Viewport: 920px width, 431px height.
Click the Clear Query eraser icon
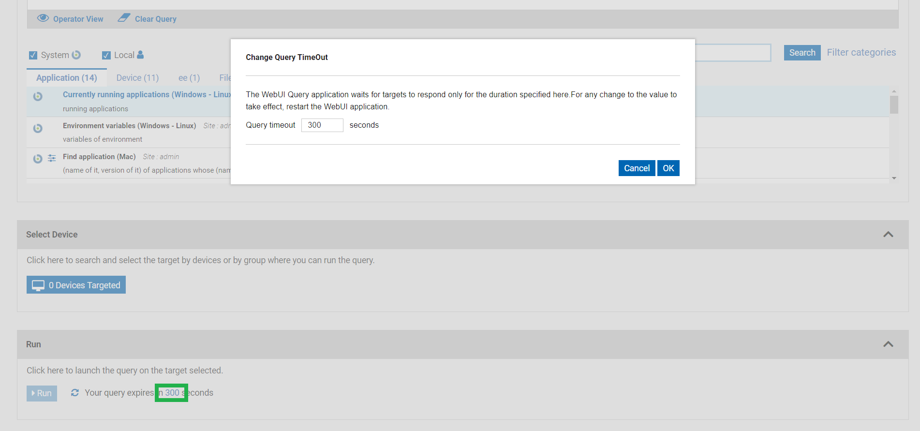(124, 18)
